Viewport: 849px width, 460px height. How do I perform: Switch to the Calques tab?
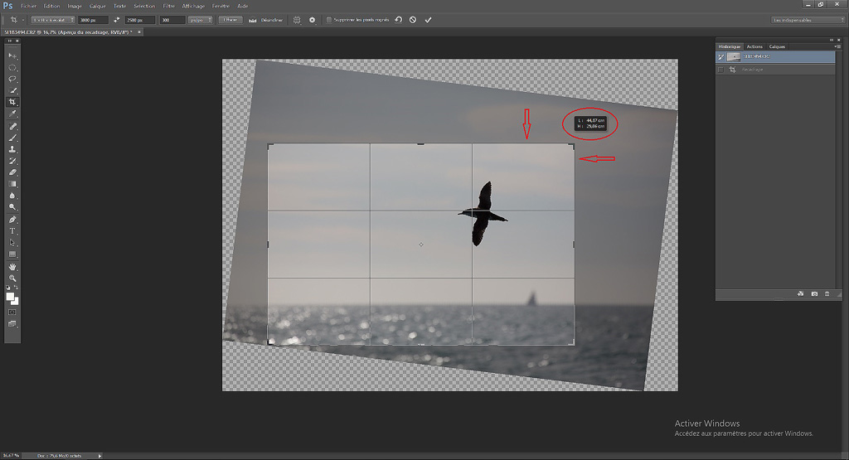pyautogui.click(x=777, y=46)
